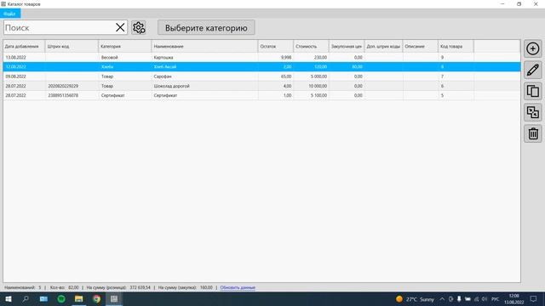Viewport: 545px width, 306px height.
Task: Delete the selected product with the trash icon
Action: pos(532,133)
